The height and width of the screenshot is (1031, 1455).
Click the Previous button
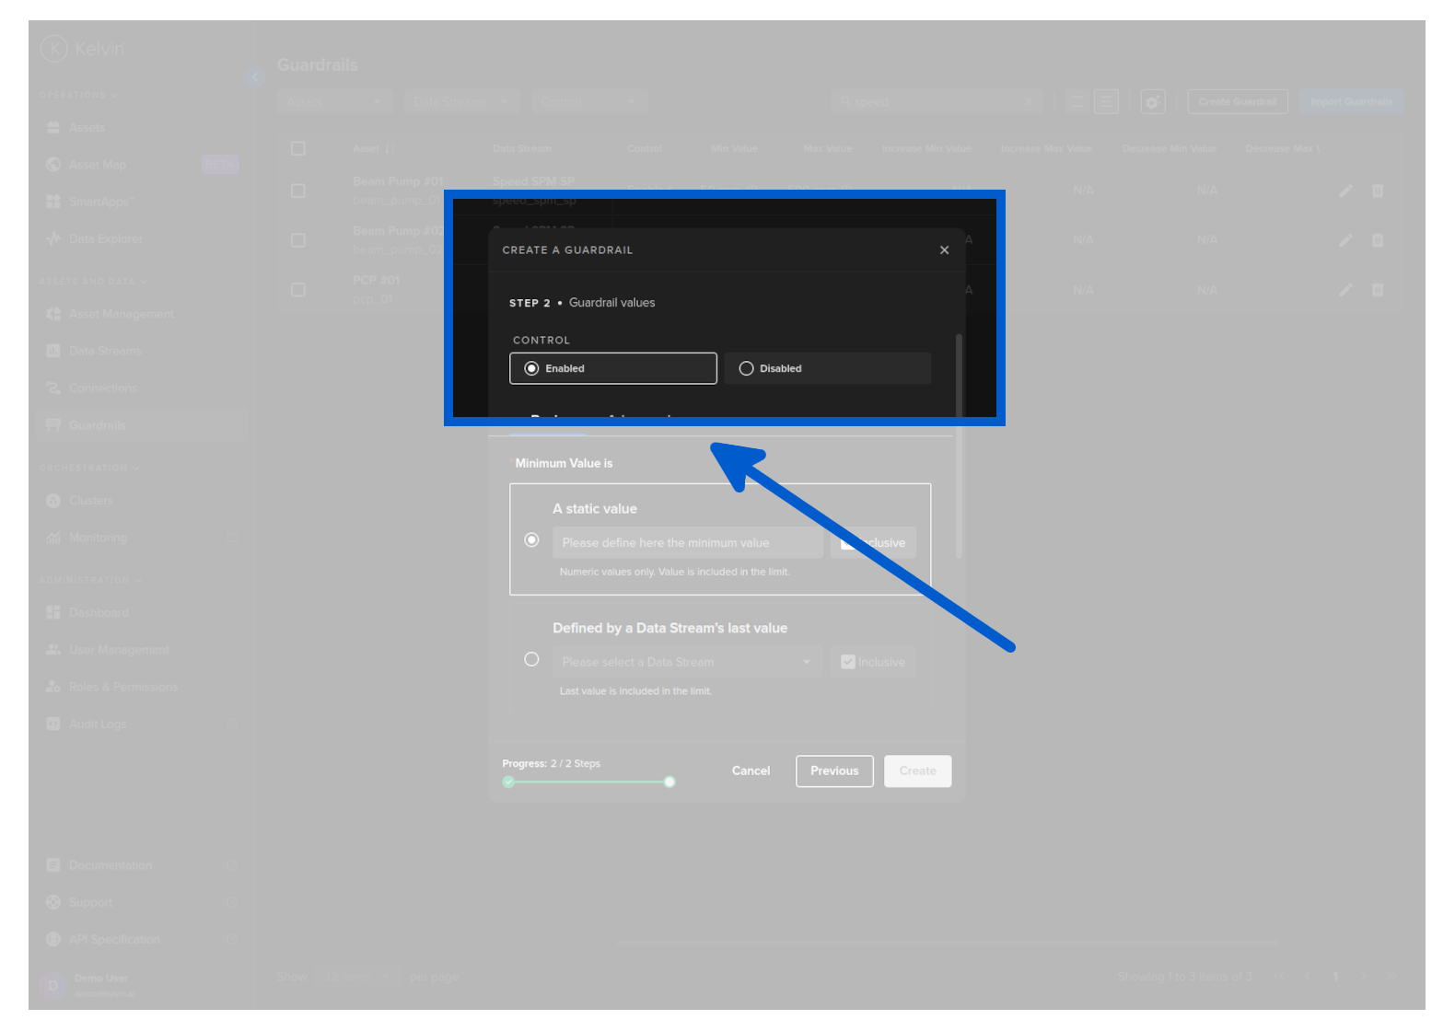[x=834, y=771]
